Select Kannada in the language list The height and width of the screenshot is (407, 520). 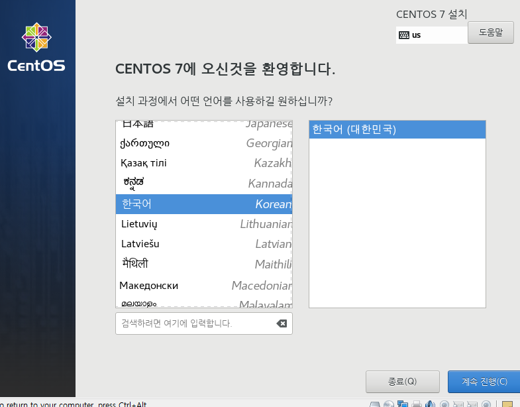click(x=204, y=184)
